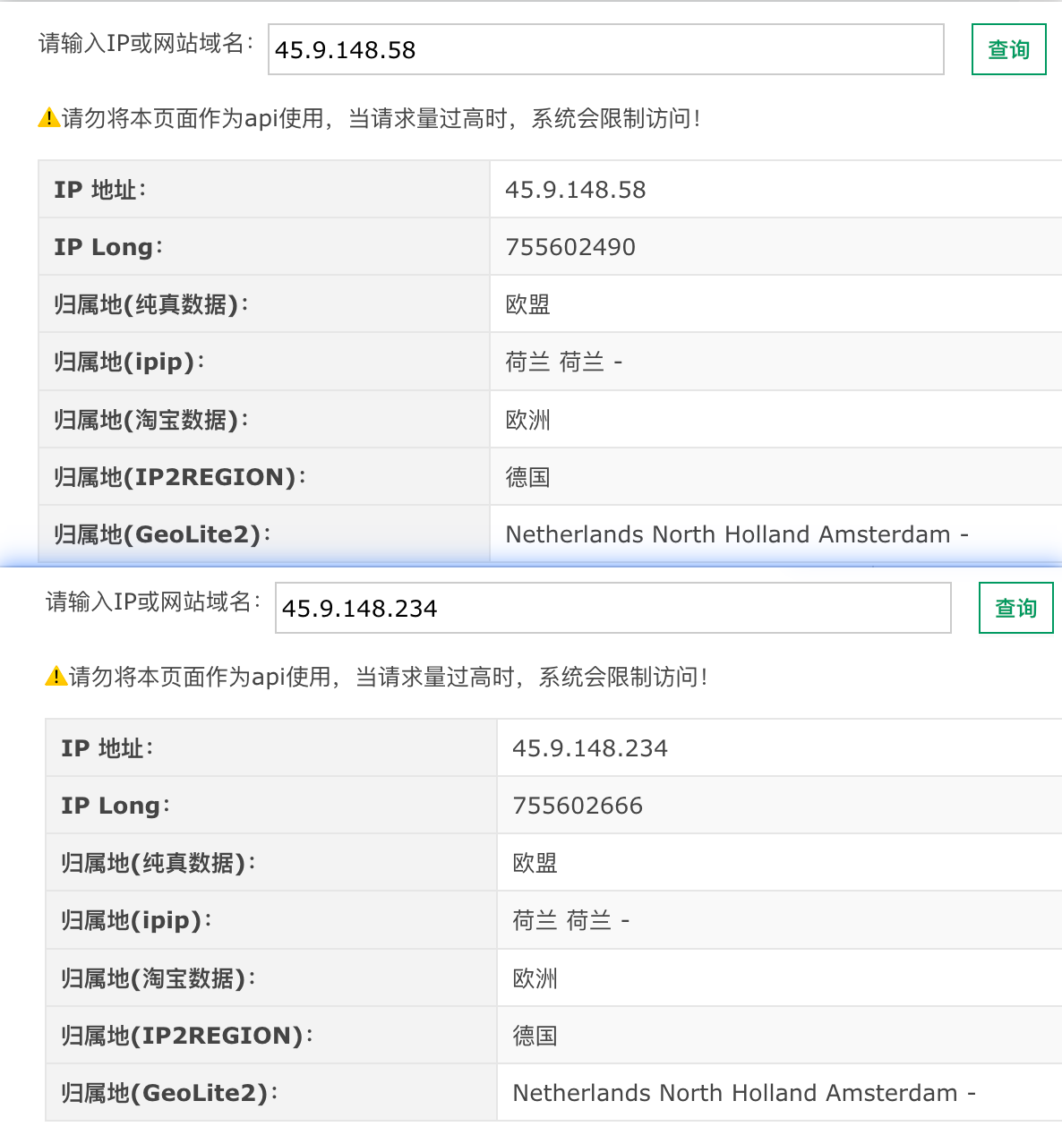Select the IP Long value 755602490

click(x=570, y=247)
